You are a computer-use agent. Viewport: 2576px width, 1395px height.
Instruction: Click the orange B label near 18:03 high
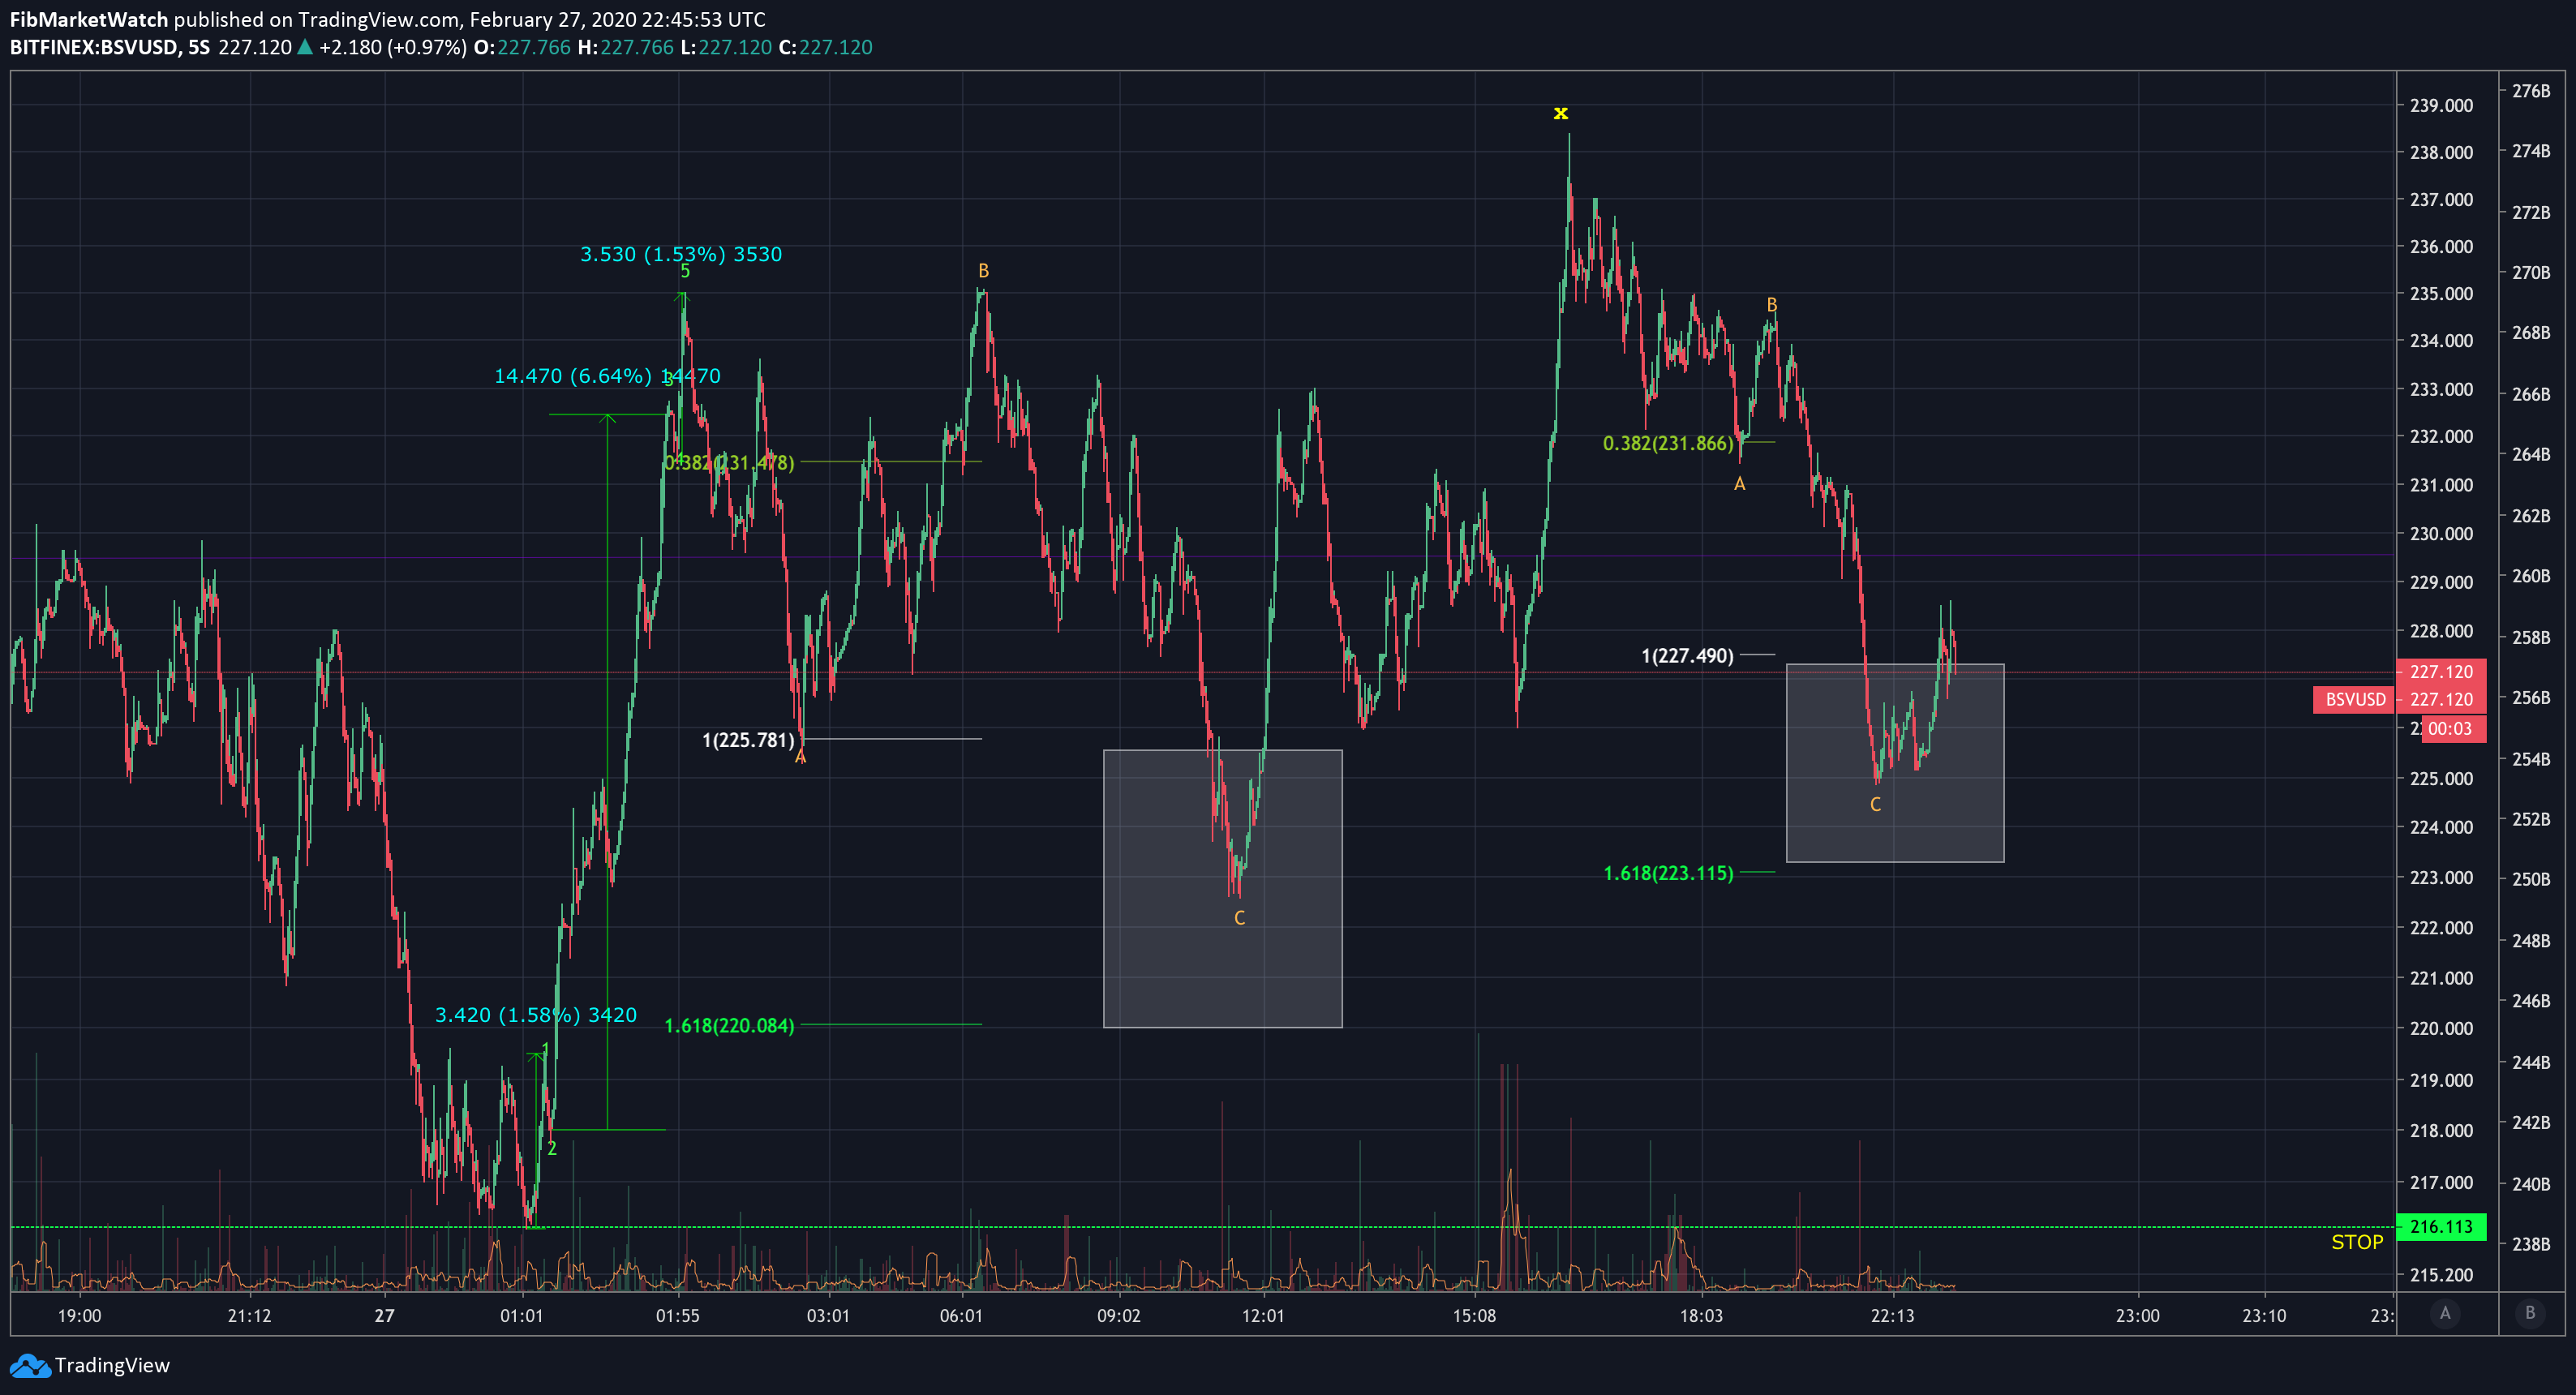point(1771,305)
